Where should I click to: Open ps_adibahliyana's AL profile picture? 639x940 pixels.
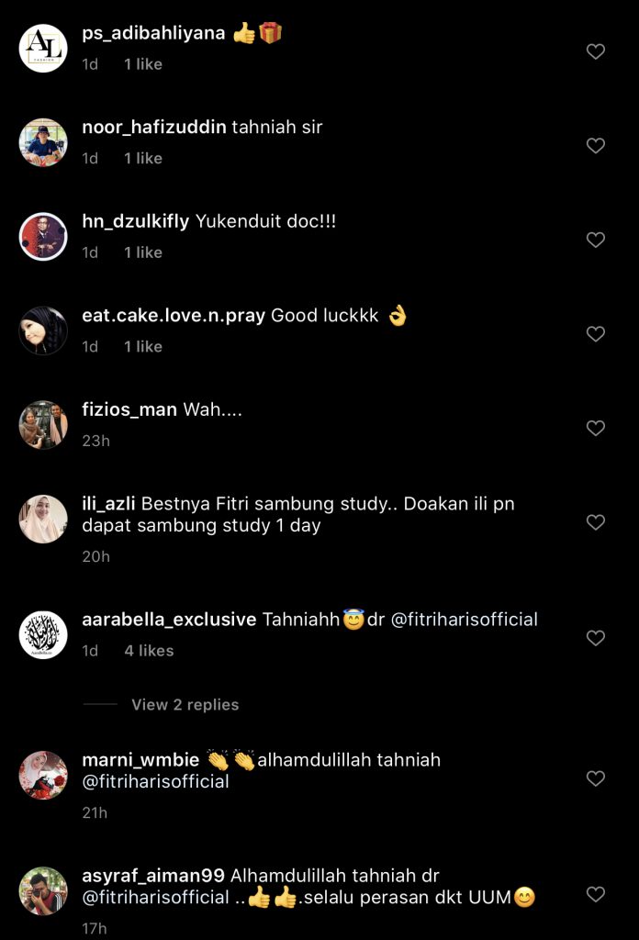coord(43,49)
